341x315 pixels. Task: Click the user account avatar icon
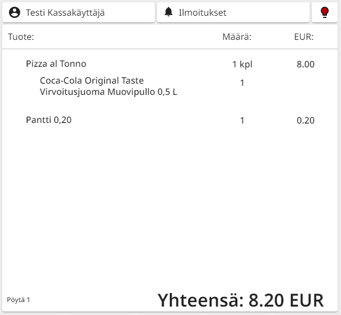pos(15,12)
